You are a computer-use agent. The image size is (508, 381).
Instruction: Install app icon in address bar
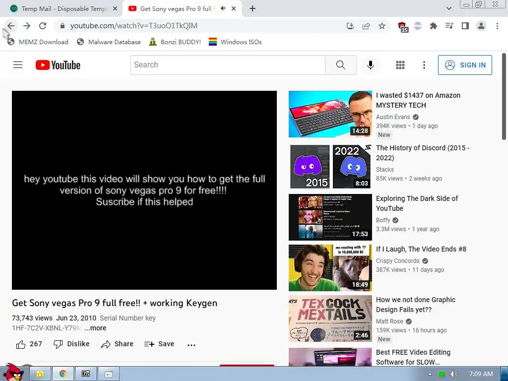point(350,26)
